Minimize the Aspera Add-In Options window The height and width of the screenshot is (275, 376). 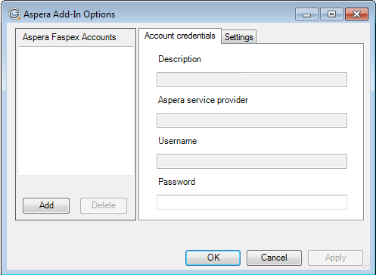306,14
